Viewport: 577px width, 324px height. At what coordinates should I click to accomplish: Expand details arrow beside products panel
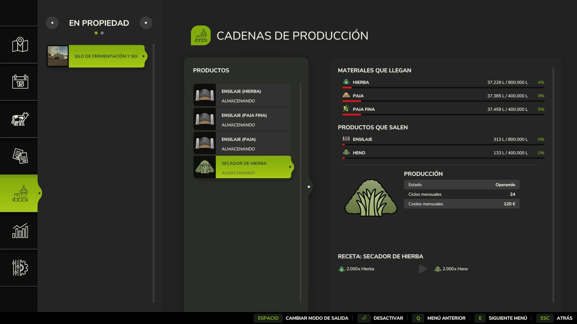309,187
